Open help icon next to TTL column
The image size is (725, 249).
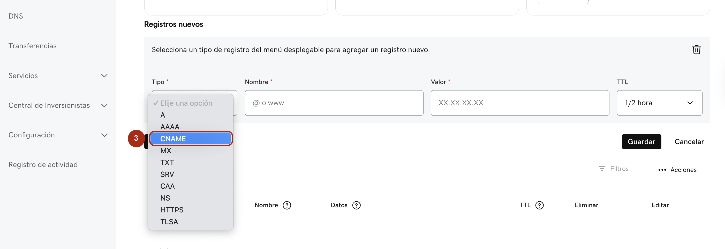point(539,205)
